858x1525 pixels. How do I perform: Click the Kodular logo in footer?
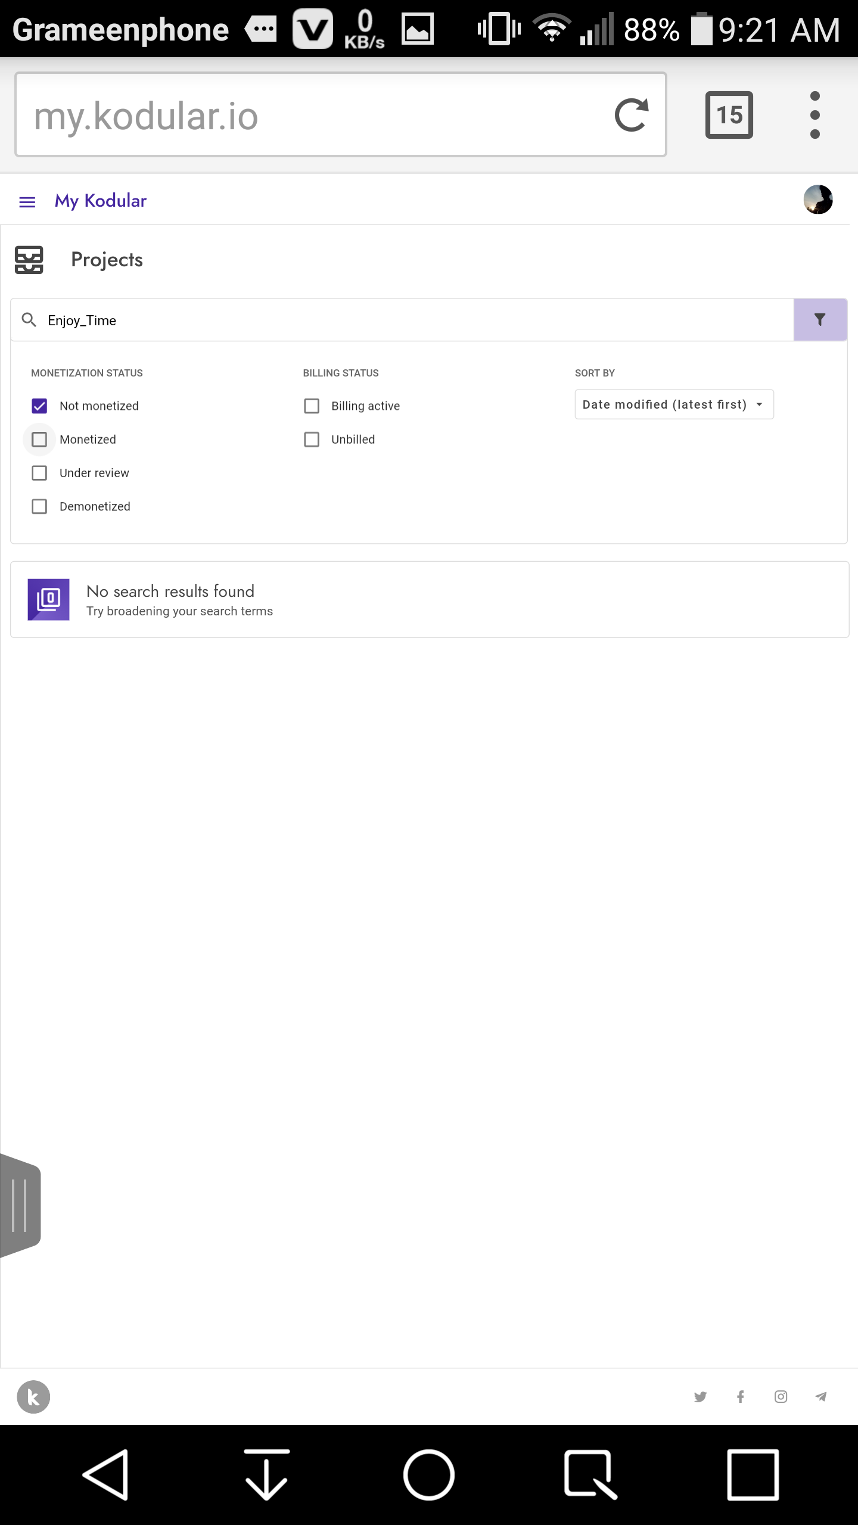33,1396
